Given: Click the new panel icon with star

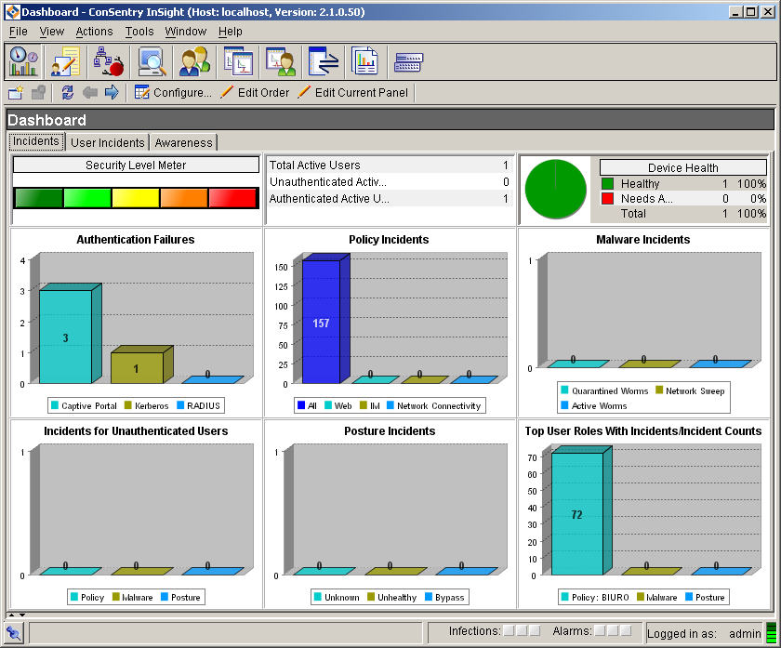Looking at the screenshot, I should pyautogui.click(x=16, y=93).
